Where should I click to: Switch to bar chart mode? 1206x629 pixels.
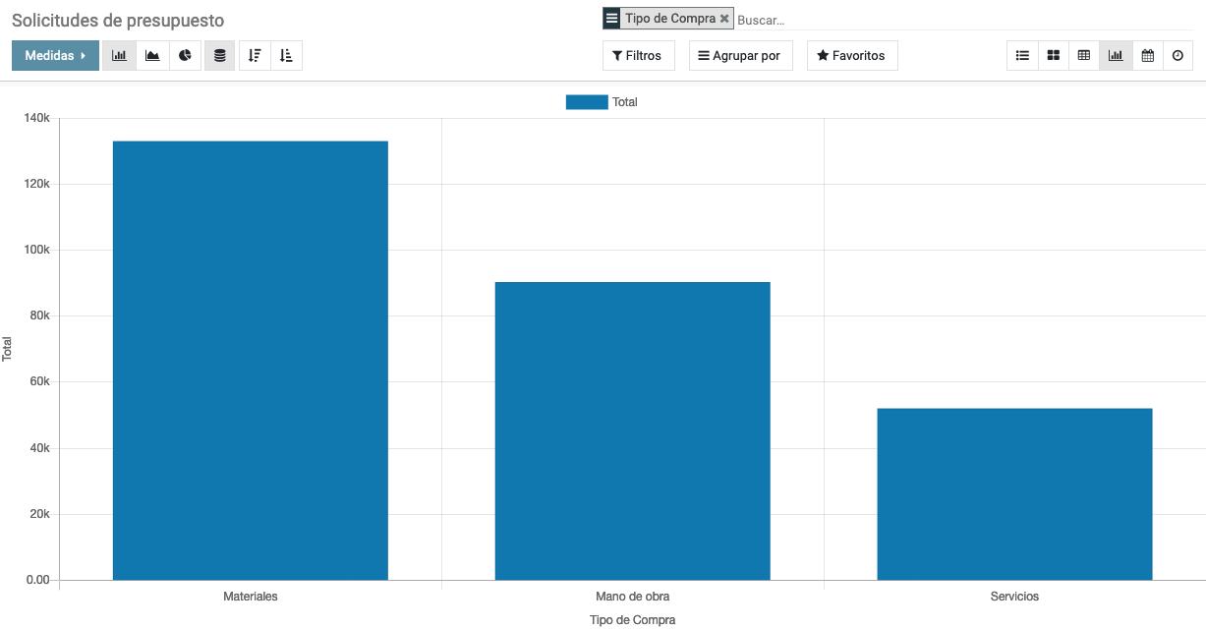(x=119, y=56)
